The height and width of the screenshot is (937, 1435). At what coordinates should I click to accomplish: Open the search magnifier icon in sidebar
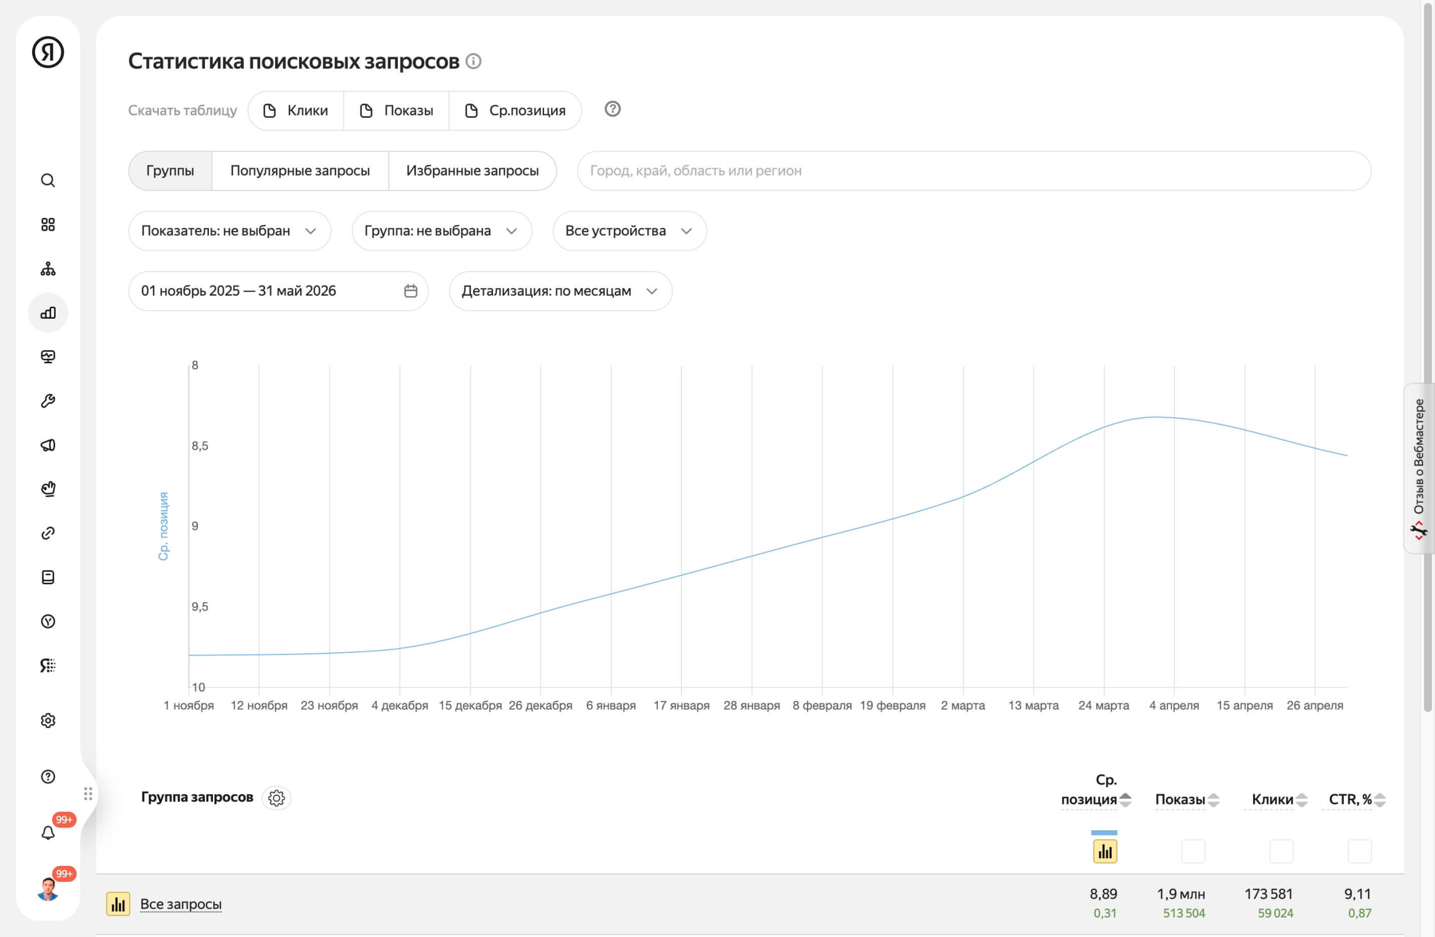pos(48,180)
